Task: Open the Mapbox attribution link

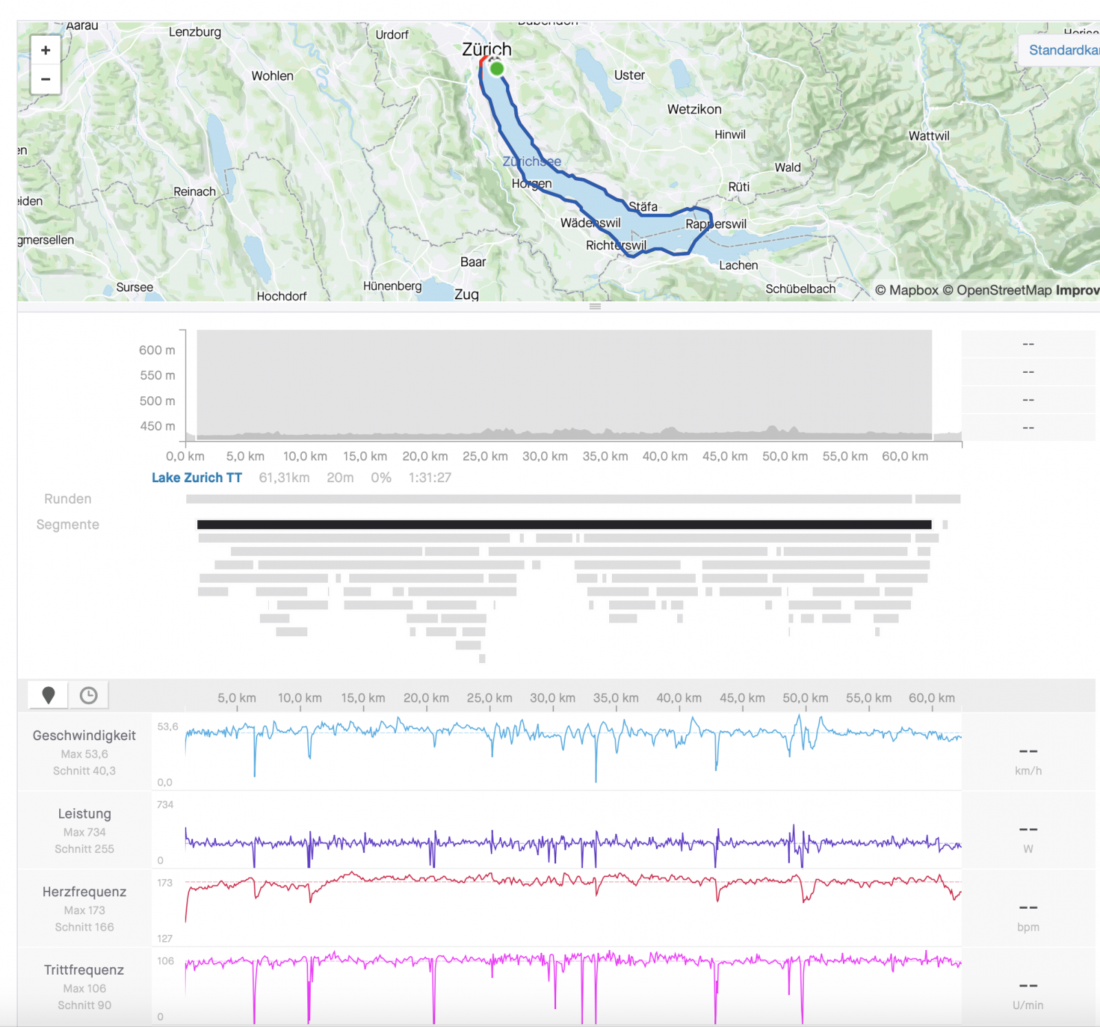Action: [x=906, y=290]
